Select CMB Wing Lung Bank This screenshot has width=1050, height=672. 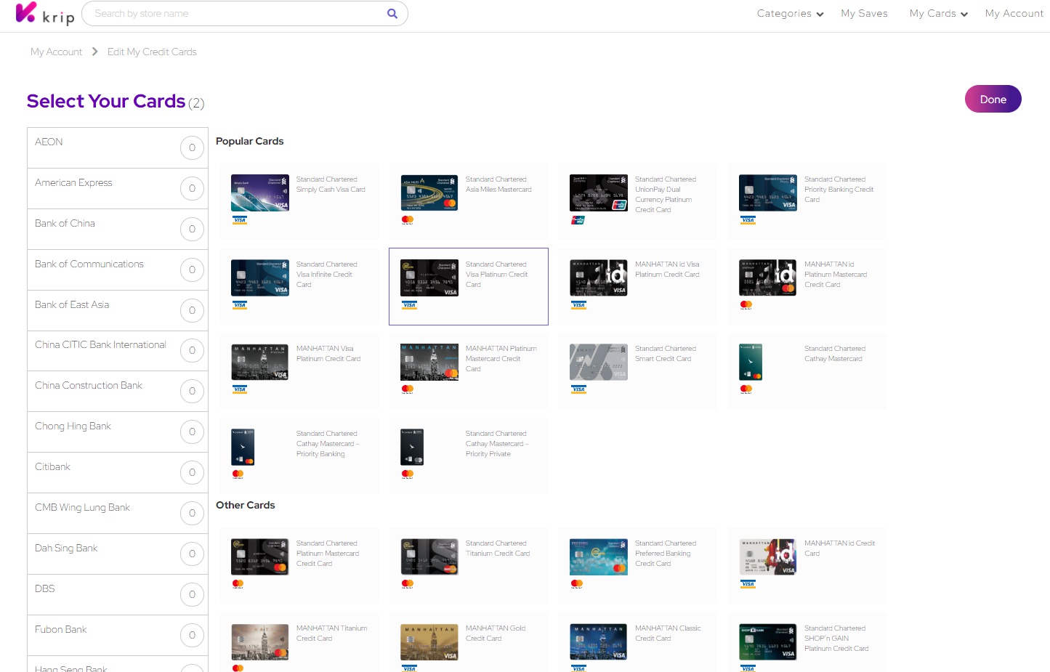click(118, 513)
